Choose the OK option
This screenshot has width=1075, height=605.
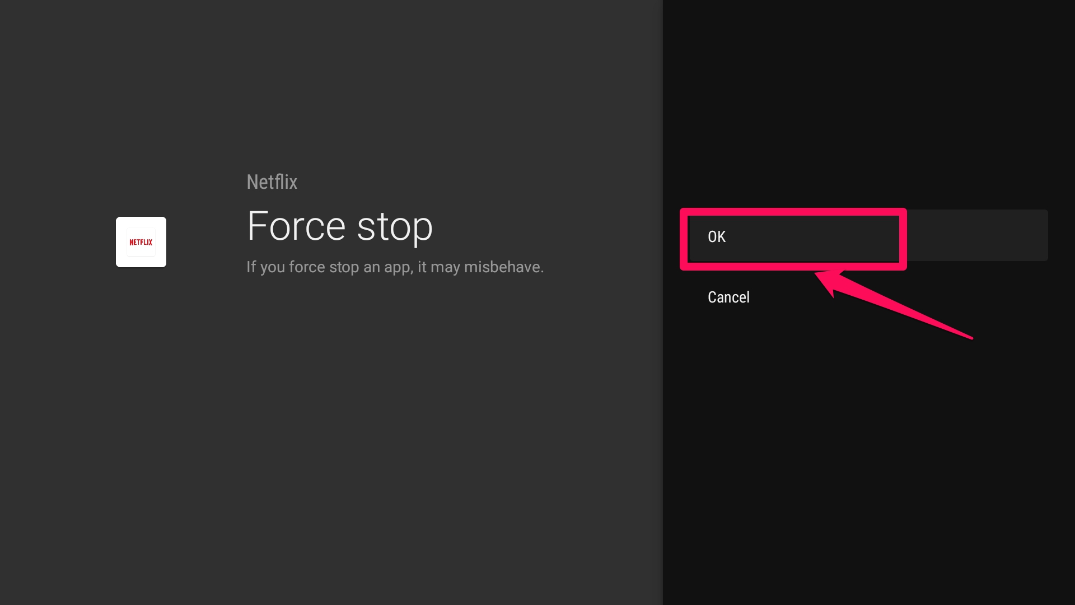coord(864,235)
